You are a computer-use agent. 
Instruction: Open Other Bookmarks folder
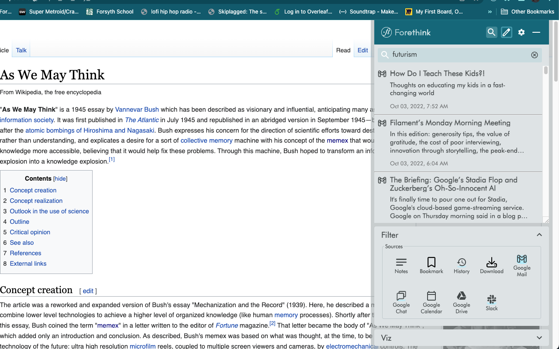click(x=528, y=12)
